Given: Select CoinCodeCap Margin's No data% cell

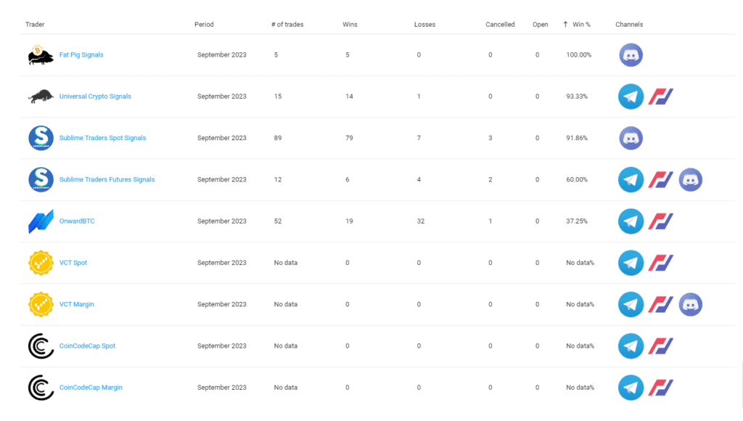Looking at the screenshot, I should [580, 388].
